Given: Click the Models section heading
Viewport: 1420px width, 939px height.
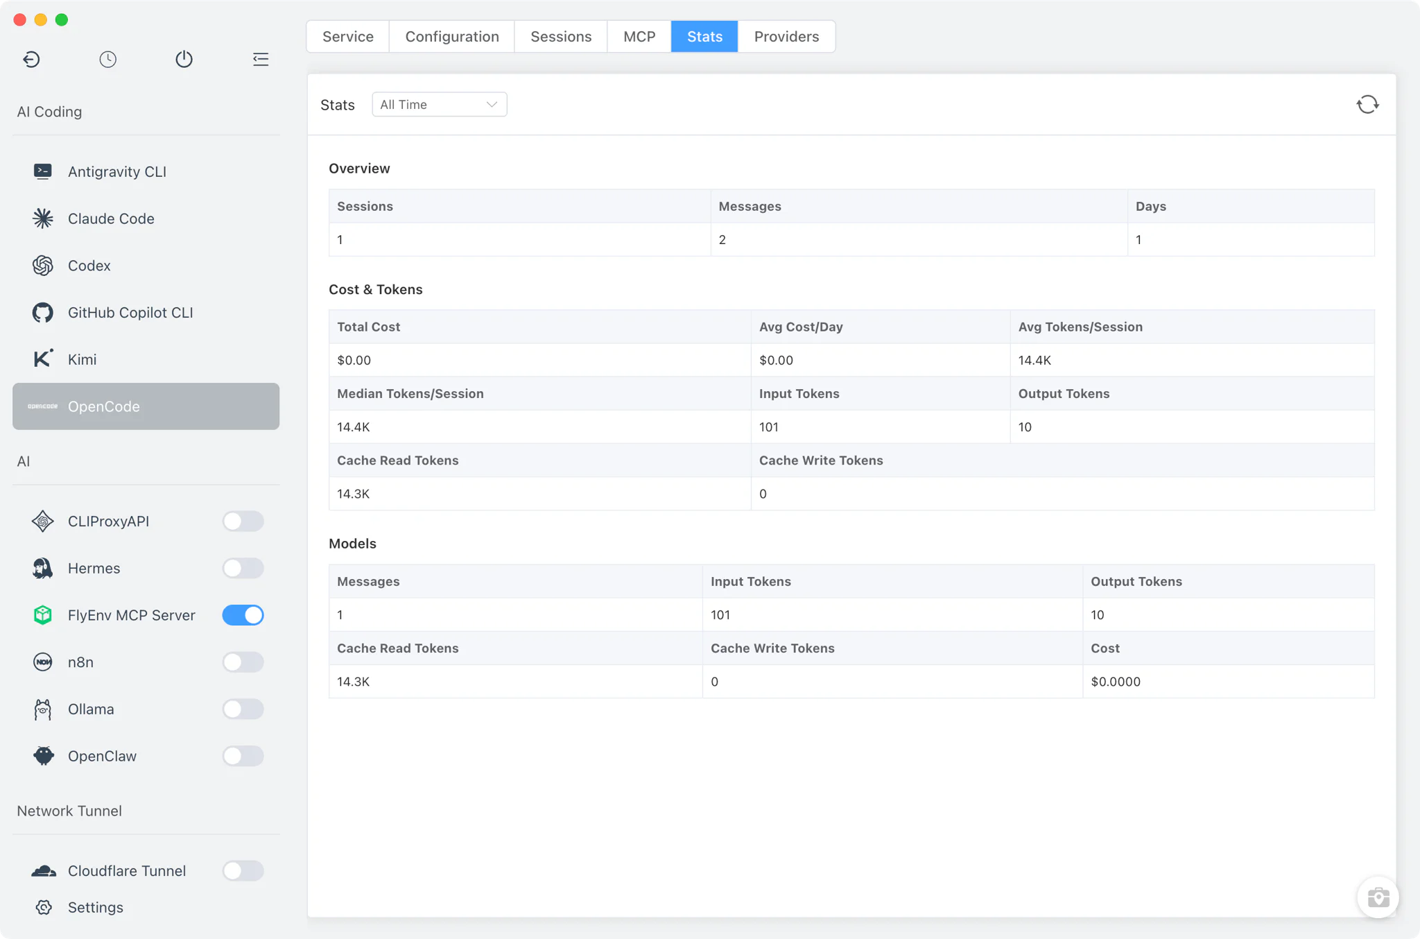Looking at the screenshot, I should coord(352,544).
